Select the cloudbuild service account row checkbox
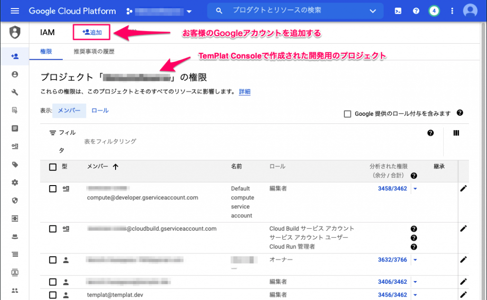The height and width of the screenshot is (300, 487). point(53,229)
